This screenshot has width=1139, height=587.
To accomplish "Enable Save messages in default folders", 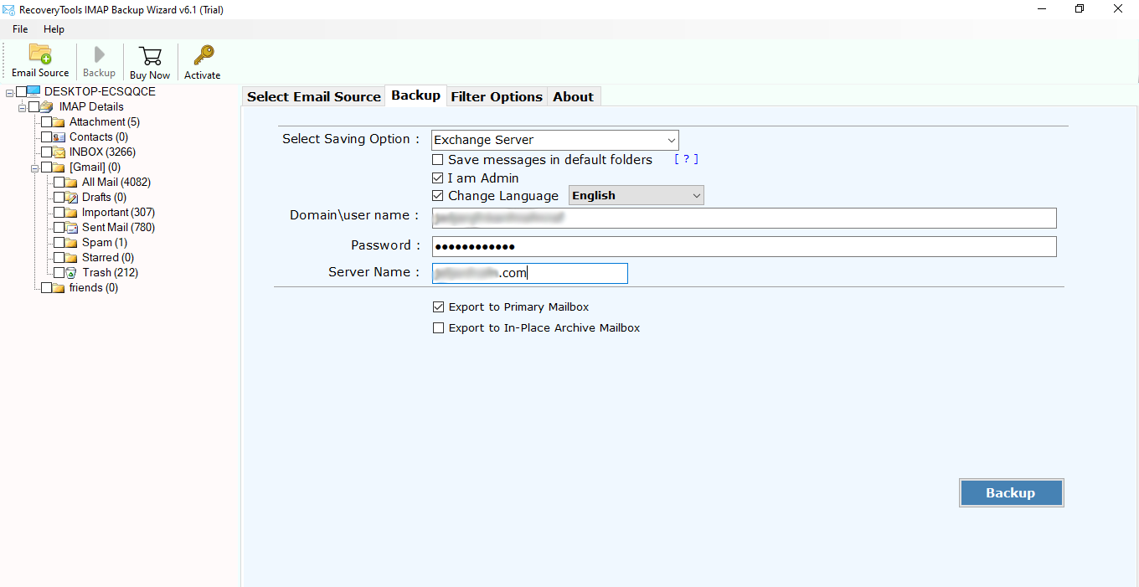I will click(438, 160).
